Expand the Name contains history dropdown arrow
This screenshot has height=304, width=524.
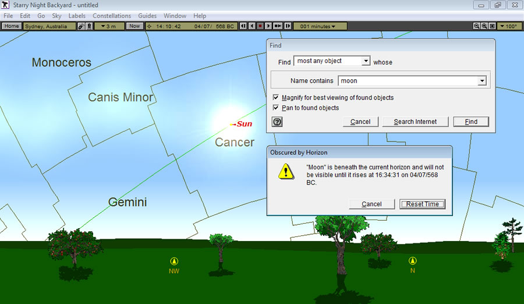(482, 80)
